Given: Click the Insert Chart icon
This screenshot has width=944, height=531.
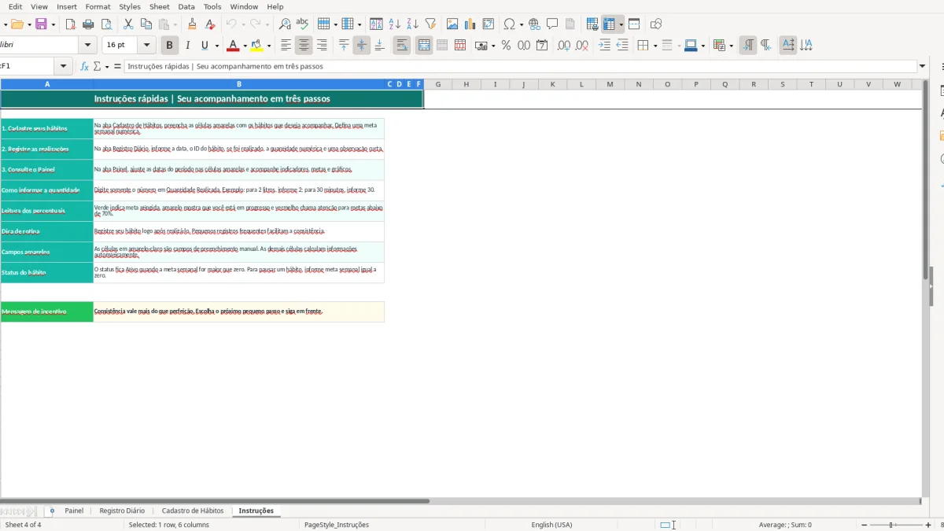Looking at the screenshot, I should point(470,24).
